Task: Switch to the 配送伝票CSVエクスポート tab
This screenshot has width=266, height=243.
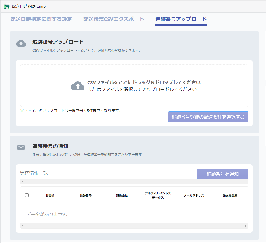Action: click(114, 19)
